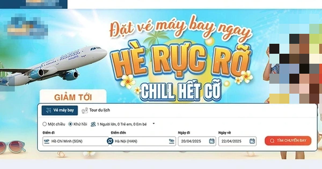
Task: Select the Một chiều radio option
Action: (45, 124)
